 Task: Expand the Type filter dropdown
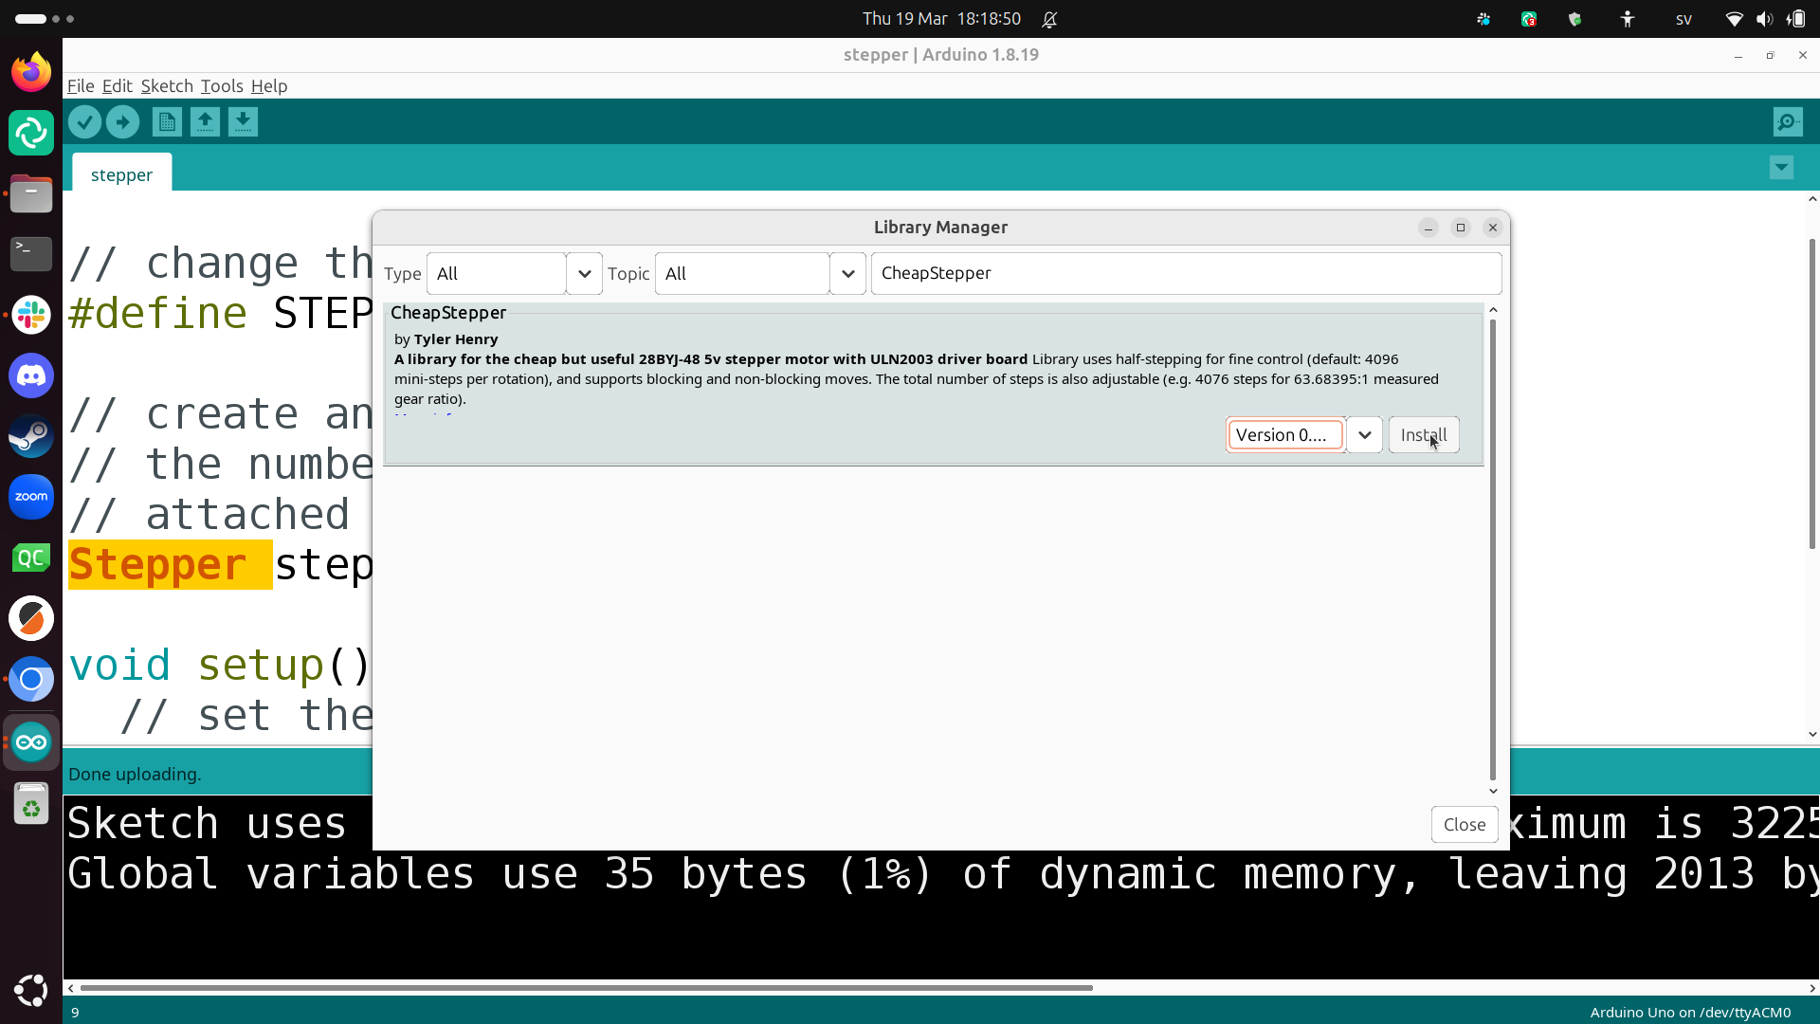[x=584, y=274]
